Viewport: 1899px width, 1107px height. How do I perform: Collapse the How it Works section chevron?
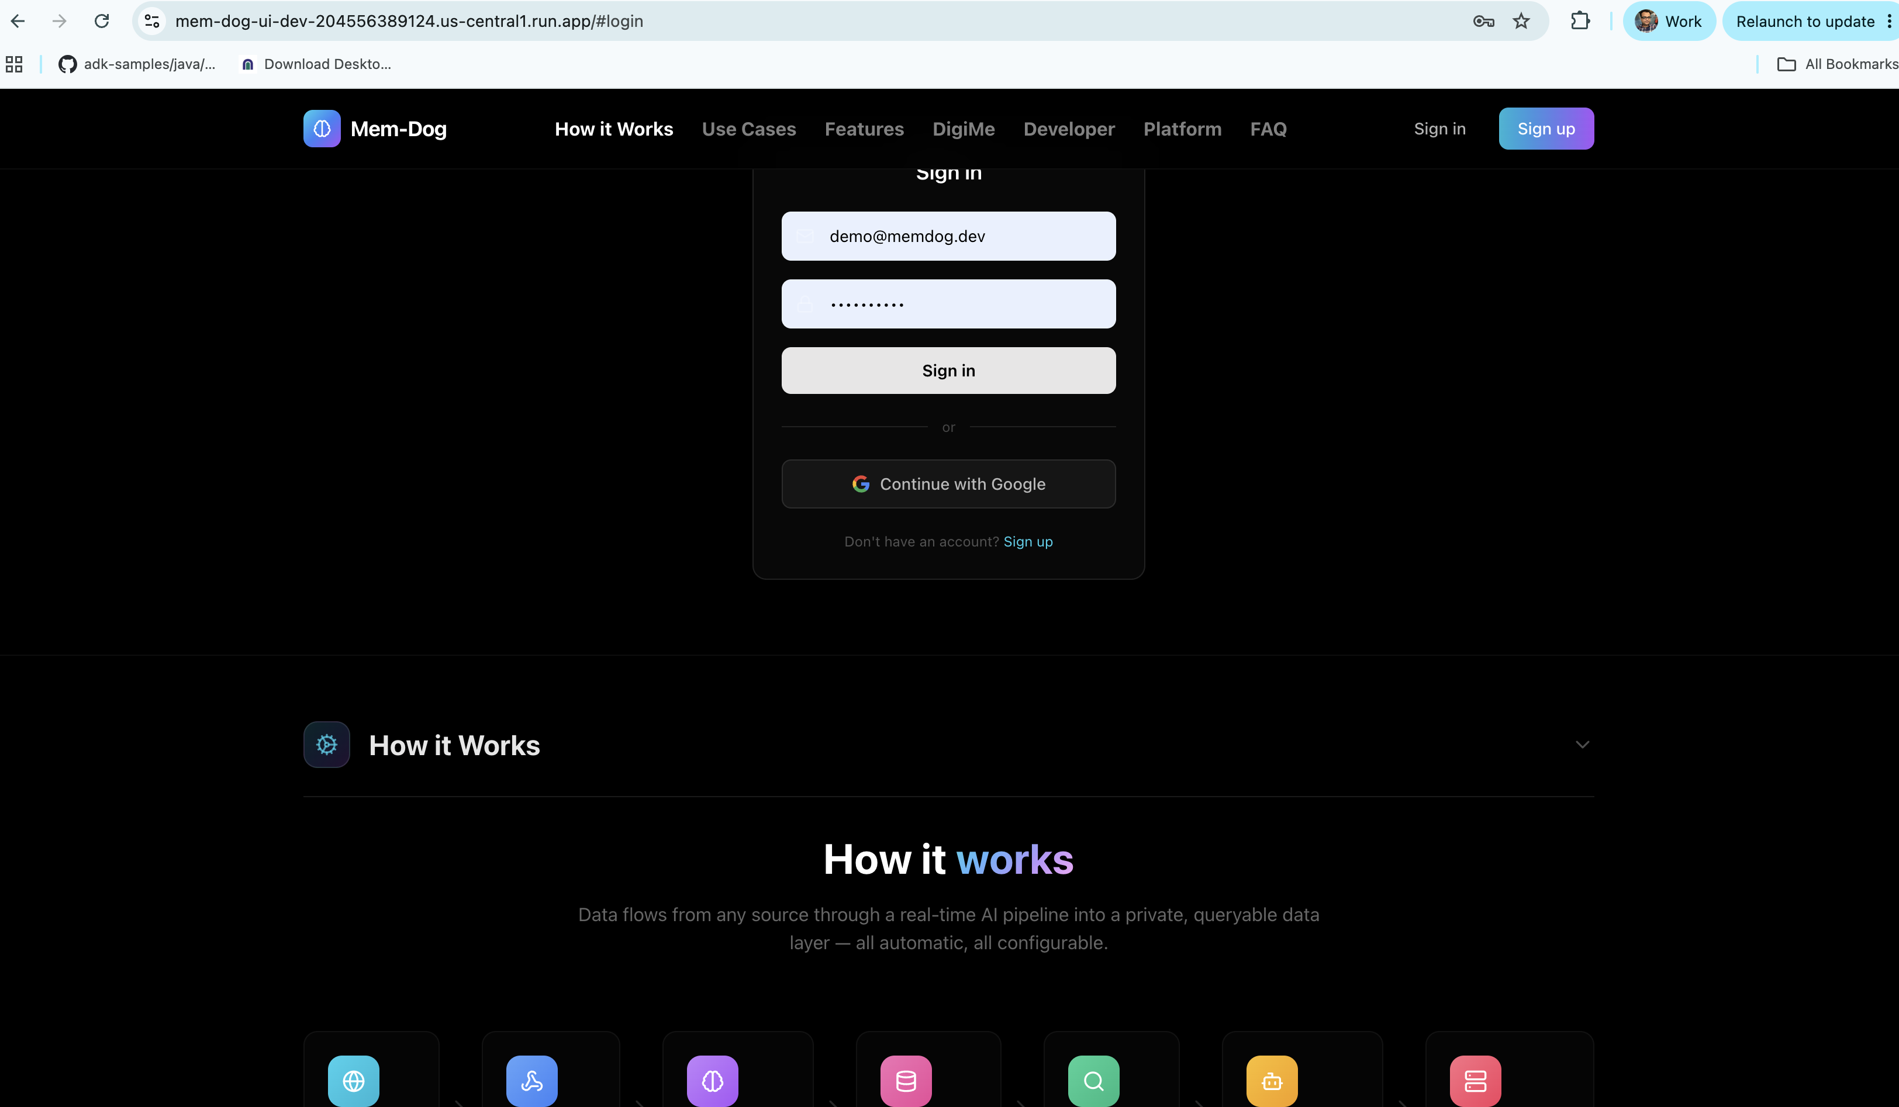(1582, 745)
